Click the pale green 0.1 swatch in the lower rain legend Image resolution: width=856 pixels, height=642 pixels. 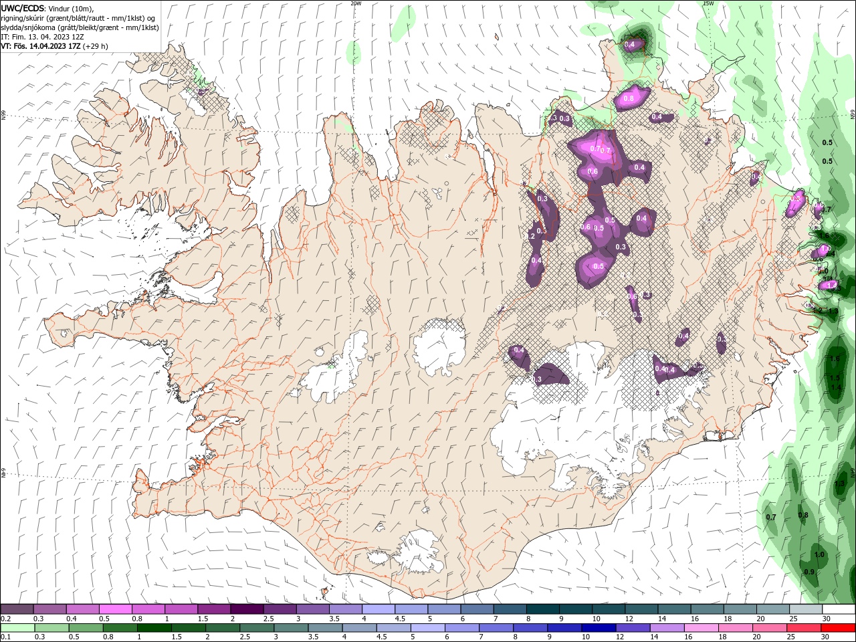17,628
